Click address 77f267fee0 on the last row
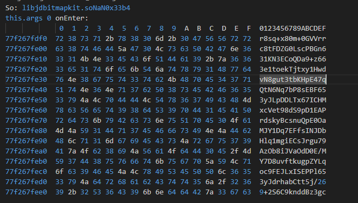The image size is (358, 203). [x=26, y=192]
